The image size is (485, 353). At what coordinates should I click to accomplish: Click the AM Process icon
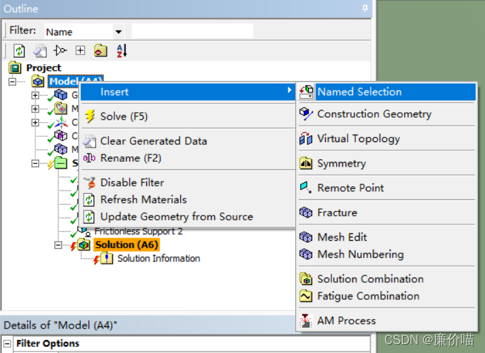point(306,321)
